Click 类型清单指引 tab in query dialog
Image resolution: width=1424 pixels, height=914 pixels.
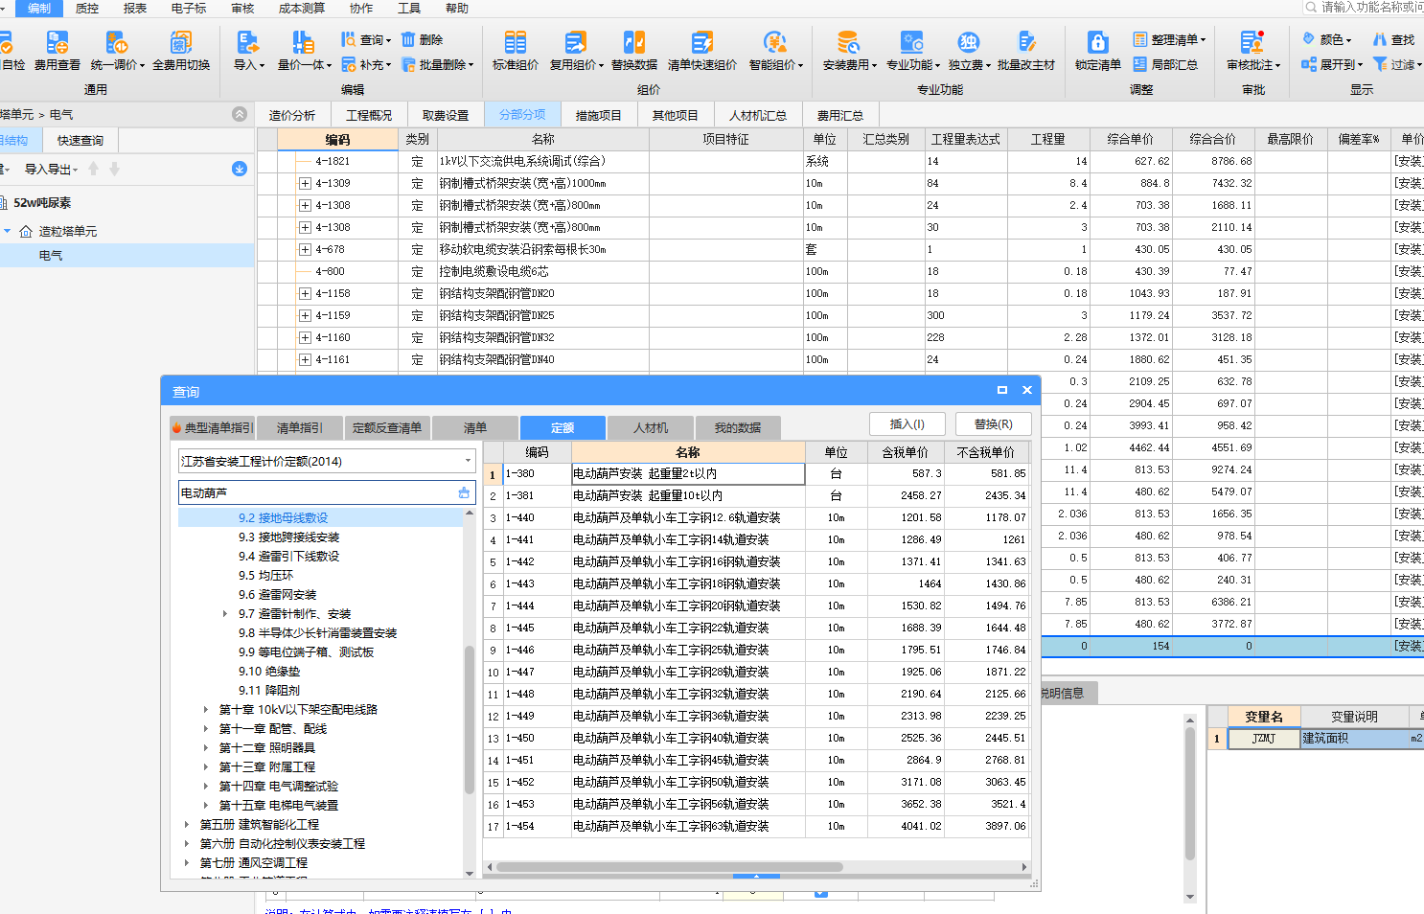point(213,428)
